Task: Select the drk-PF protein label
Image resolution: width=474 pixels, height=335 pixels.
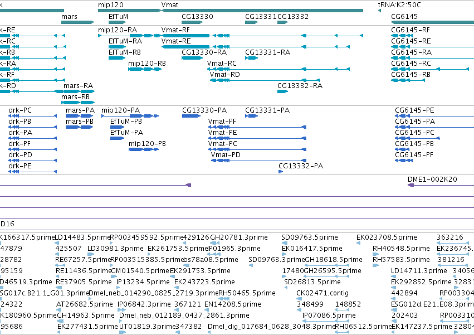Action: pos(19,144)
